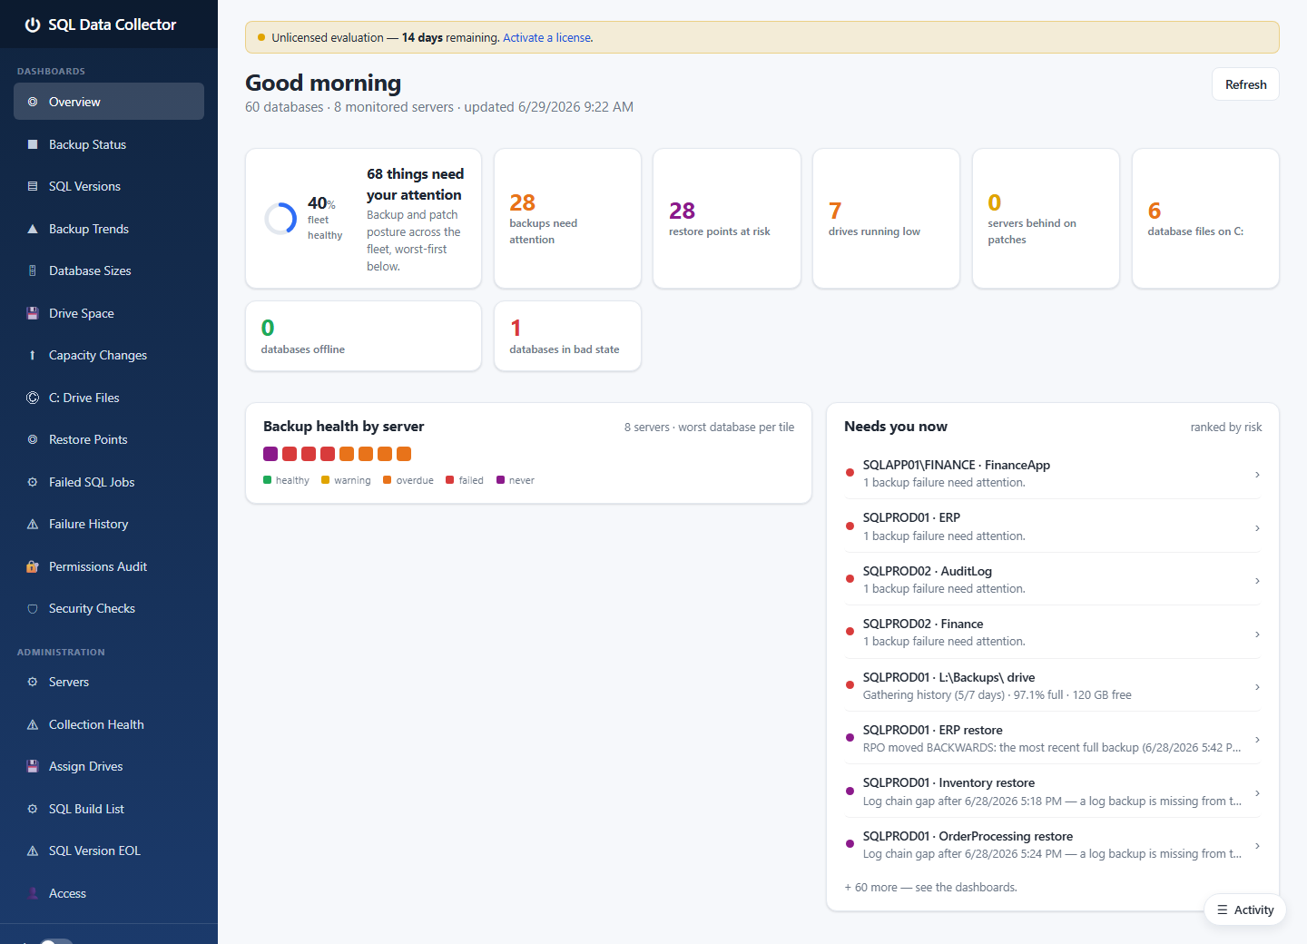The height and width of the screenshot is (944, 1307).
Task: Open SQL Versions via its sidebar icon
Action: (x=33, y=186)
